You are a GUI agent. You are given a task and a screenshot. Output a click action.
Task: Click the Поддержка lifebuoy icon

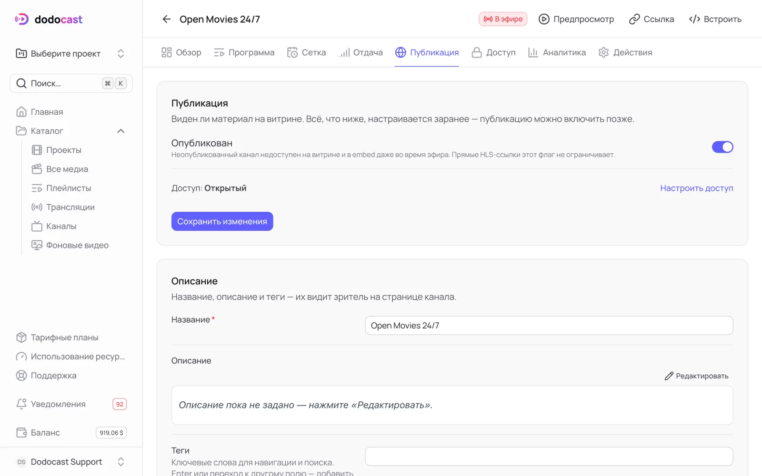(21, 376)
